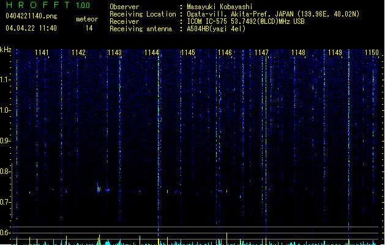Click the 1147 time axis marker
Screen dimensions: 385x245
coord(261,53)
